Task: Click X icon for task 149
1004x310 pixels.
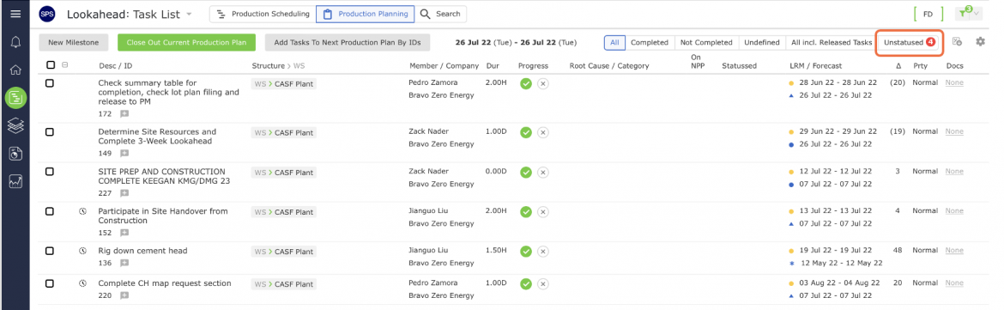Action: pyautogui.click(x=542, y=132)
